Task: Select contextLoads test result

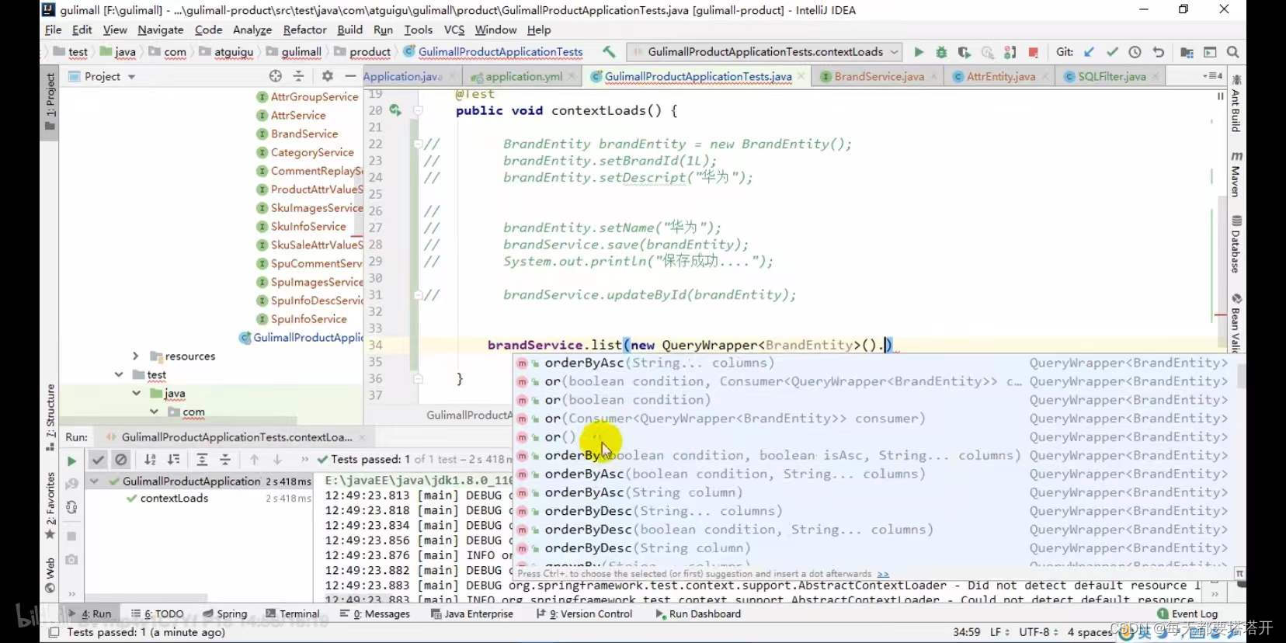Action: click(174, 499)
